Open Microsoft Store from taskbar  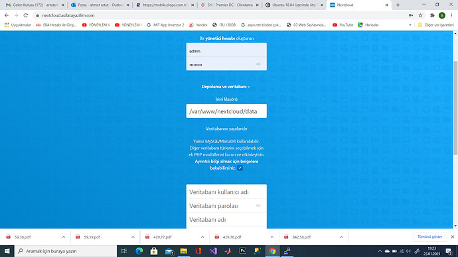154,251
